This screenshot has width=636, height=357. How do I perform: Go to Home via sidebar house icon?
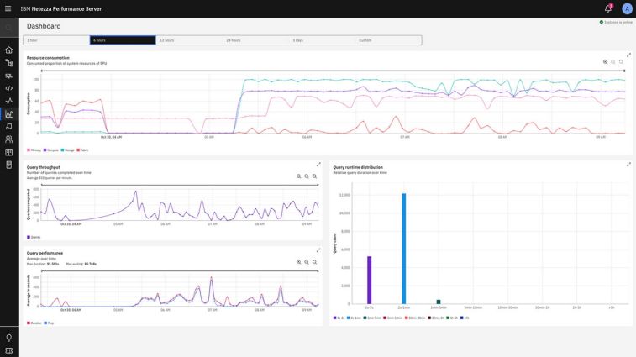click(9, 50)
